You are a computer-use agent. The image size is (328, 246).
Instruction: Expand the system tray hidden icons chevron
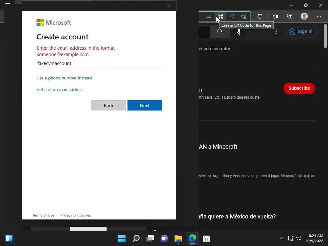pos(282,238)
